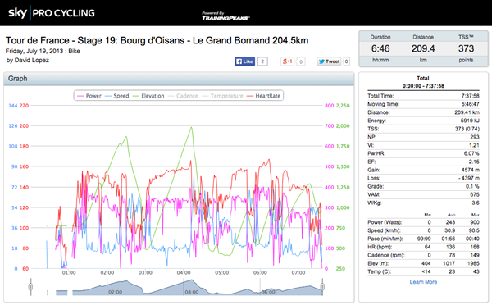Image resolution: width=492 pixels, height=305 pixels.
Task: Click the Total Time value 7:37:58
Action: pos(471,96)
